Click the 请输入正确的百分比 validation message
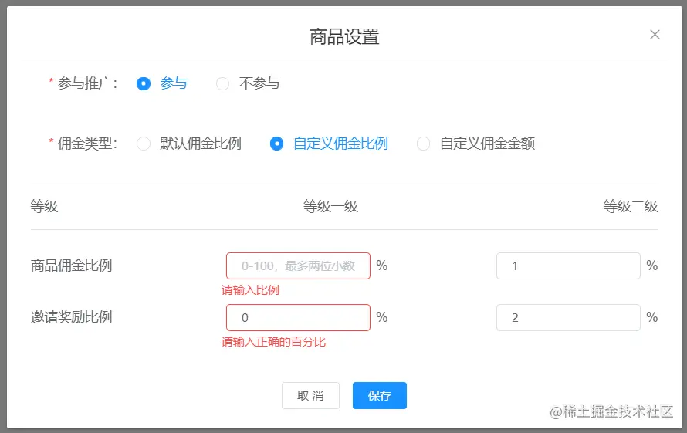This screenshot has width=687, height=433. click(x=273, y=342)
